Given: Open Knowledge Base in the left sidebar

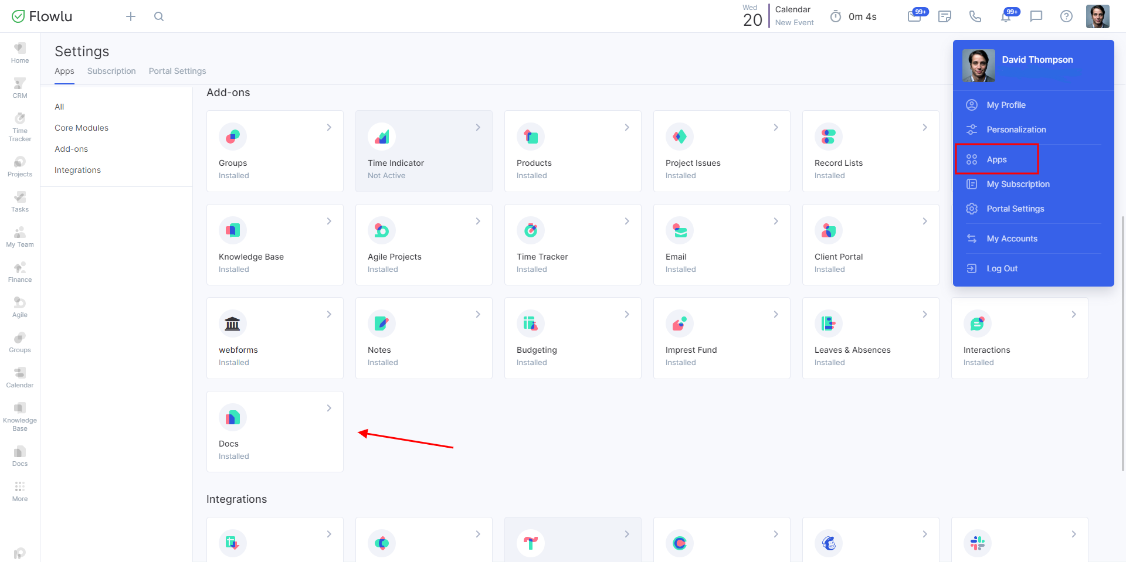Looking at the screenshot, I should point(20,417).
